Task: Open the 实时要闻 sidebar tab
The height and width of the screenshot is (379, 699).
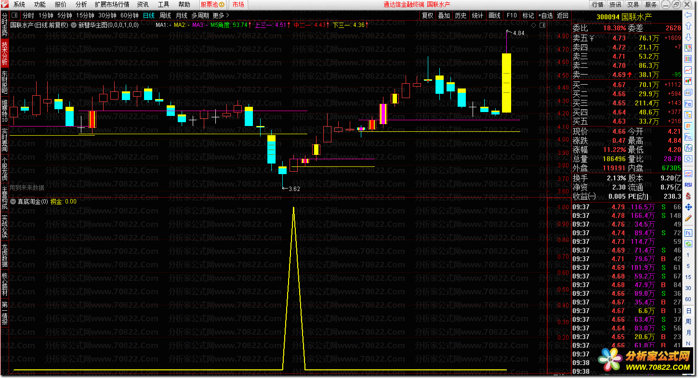Action: click(4, 140)
